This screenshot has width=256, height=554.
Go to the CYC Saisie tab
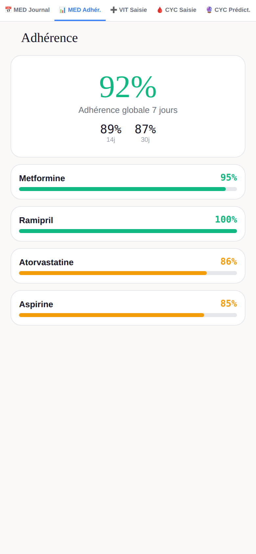pyautogui.click(x=177, y=10)
